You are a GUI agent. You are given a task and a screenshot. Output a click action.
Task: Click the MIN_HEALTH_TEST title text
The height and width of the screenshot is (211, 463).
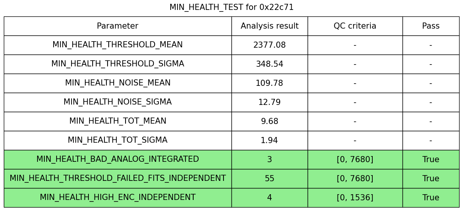(x=231, y=7)
